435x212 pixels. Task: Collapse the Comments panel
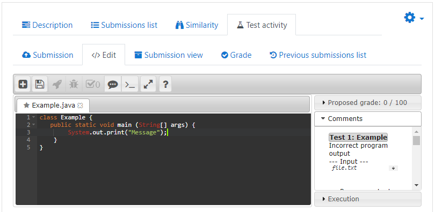[x=367, y=119]
